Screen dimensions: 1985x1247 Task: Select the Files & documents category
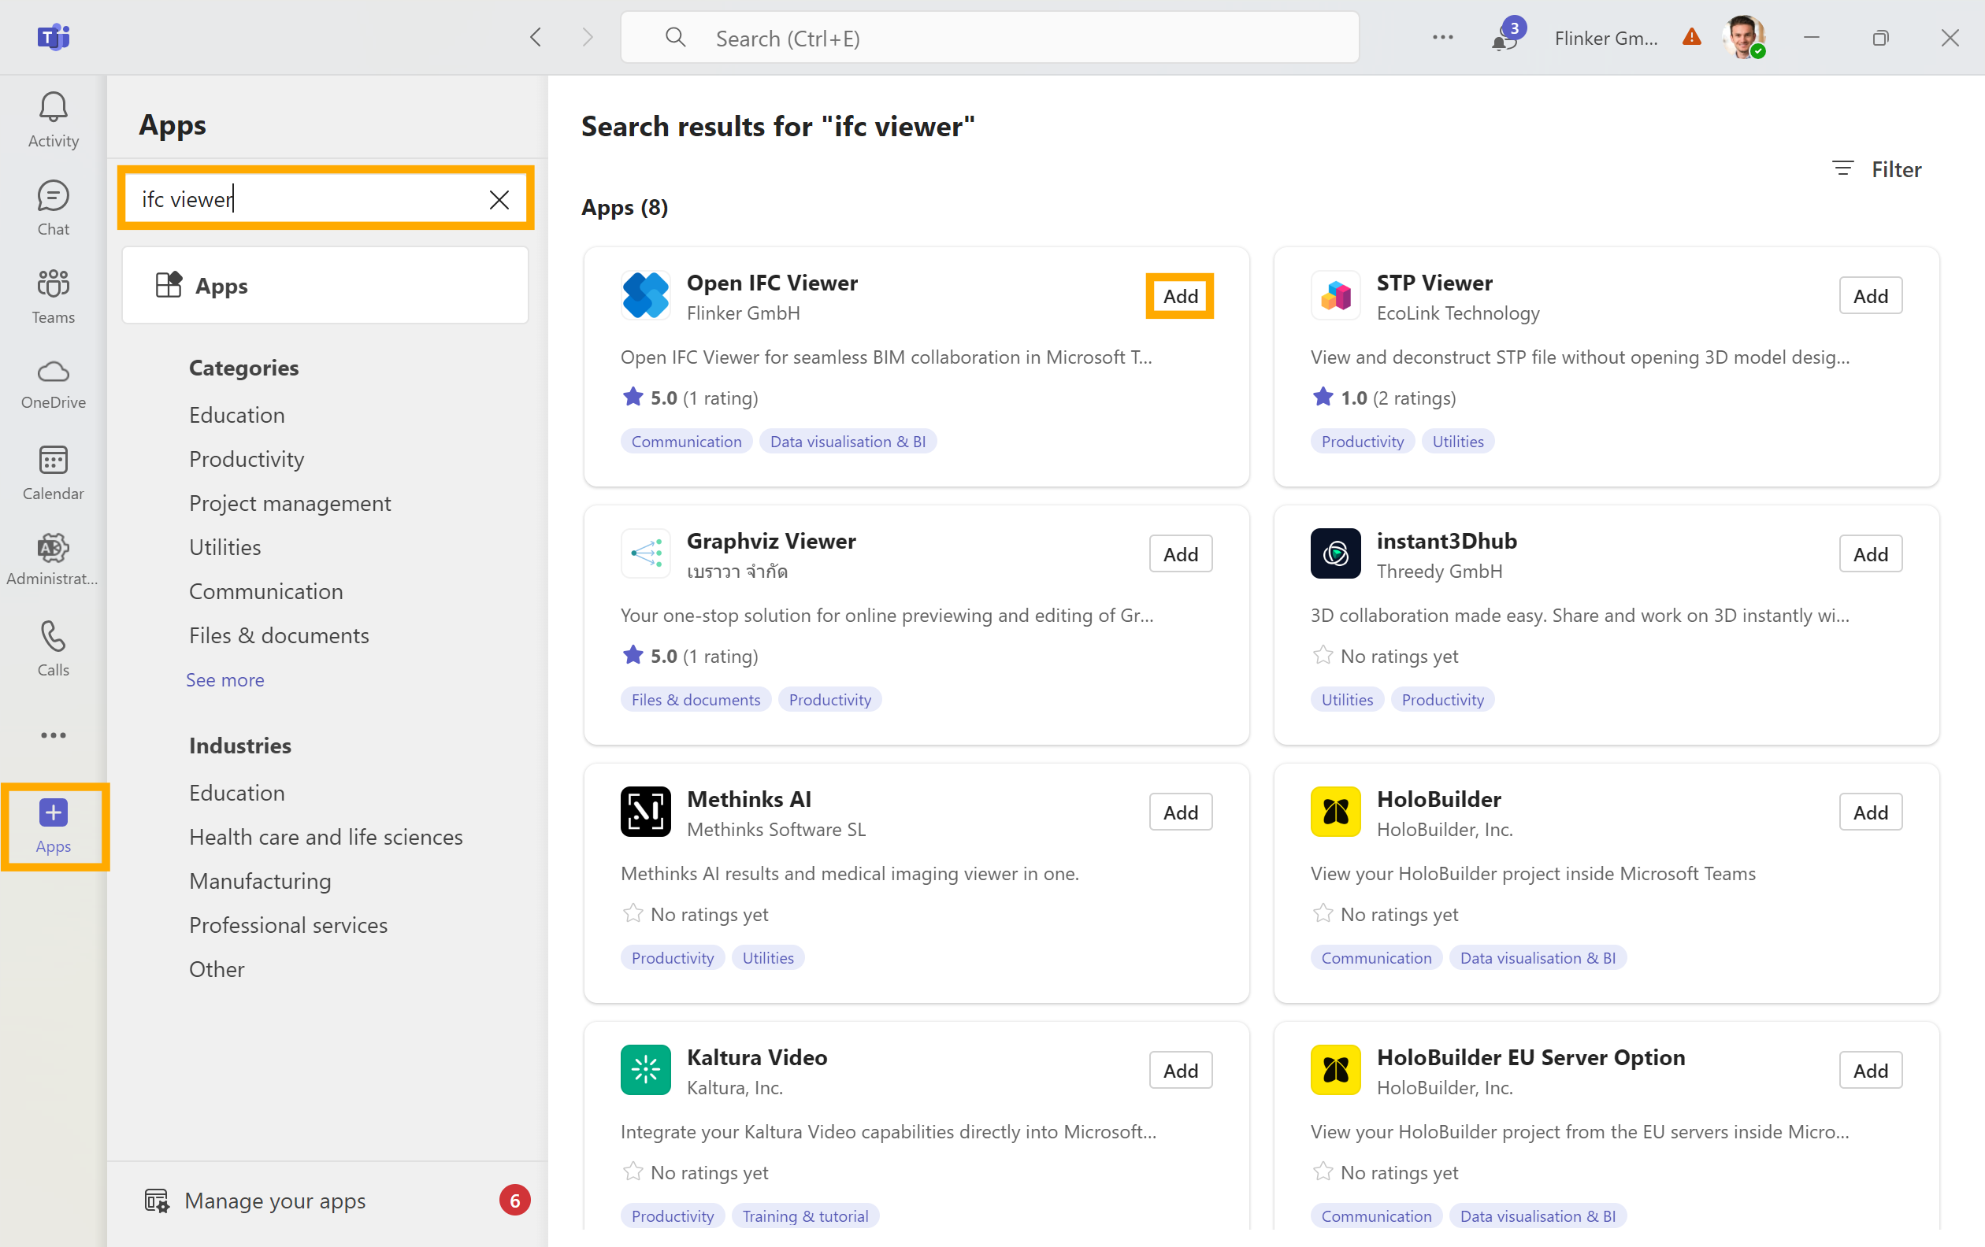pyautogui.click(x=279, y=635)
